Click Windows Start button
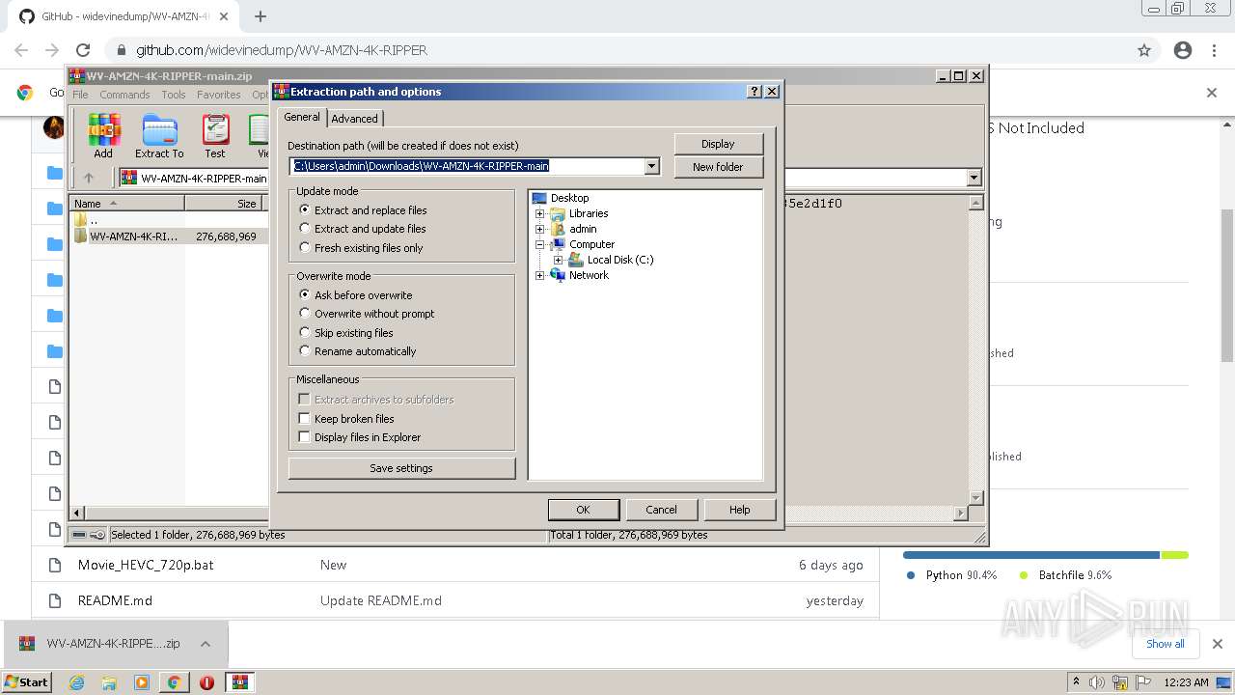The image size is (1235, 695). click(27, 682)
